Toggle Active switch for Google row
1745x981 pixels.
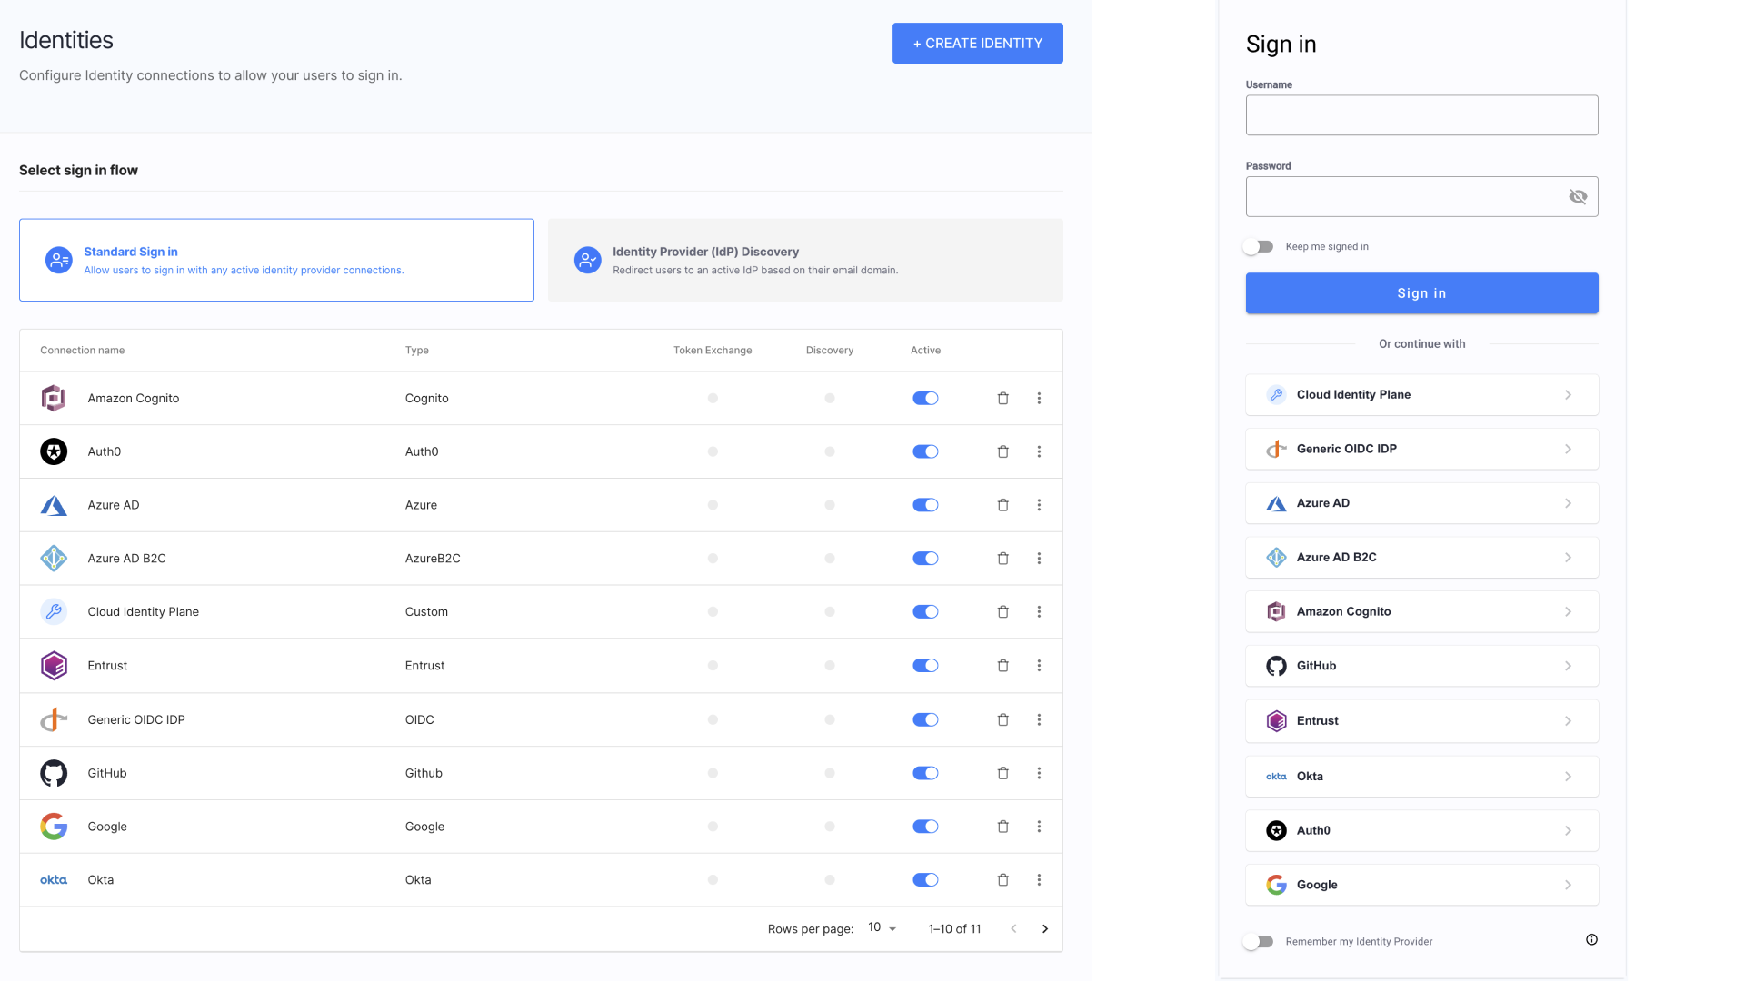pyautogui.click(x=925, y=827)
